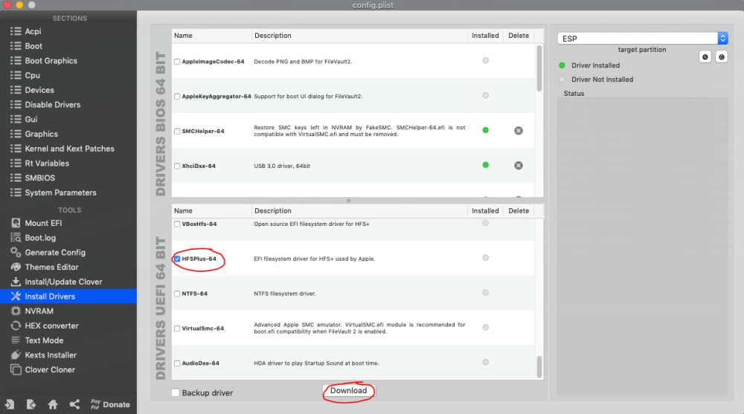
Task: Check the AppleKeyAggregator-64 driver
Action: 177,97
